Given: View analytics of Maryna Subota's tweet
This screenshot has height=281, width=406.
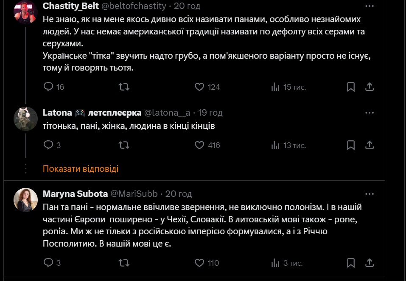Looking at the screenshot, I should [275, 263].
